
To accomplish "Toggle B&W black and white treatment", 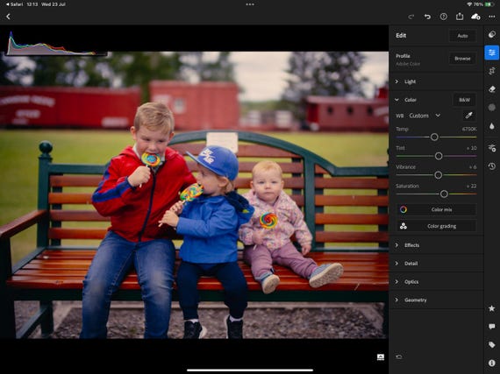I will (464, 100).
